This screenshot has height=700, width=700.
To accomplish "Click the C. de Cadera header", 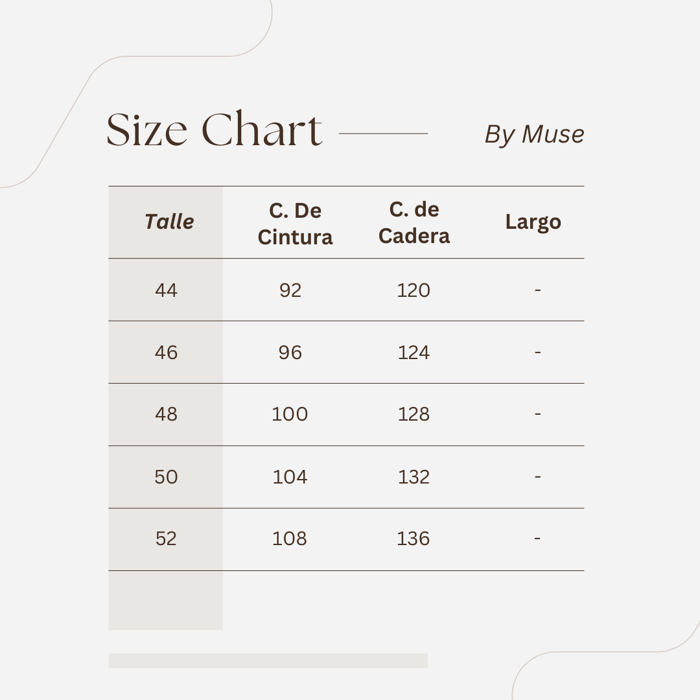I will point(414,222).
